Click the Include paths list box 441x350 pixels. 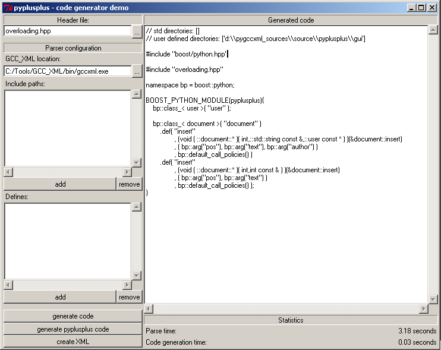68,128
